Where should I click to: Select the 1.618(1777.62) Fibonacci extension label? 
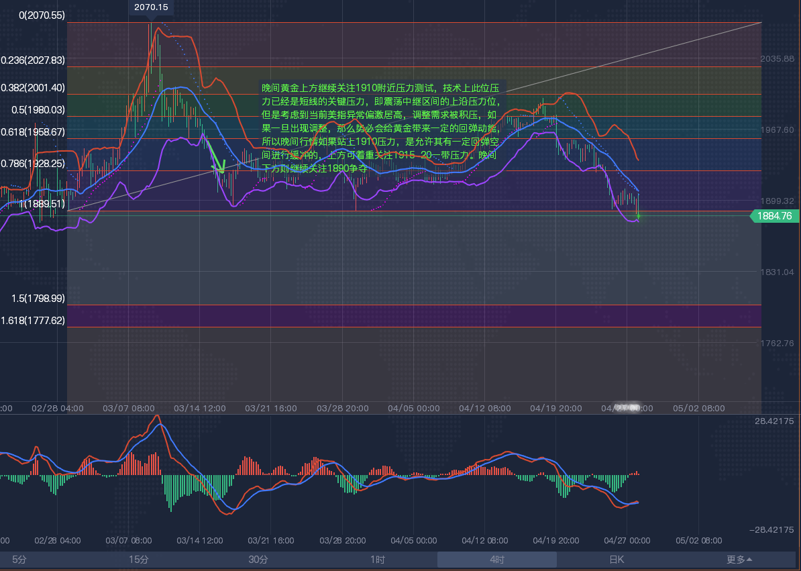(x=33, y=321)
